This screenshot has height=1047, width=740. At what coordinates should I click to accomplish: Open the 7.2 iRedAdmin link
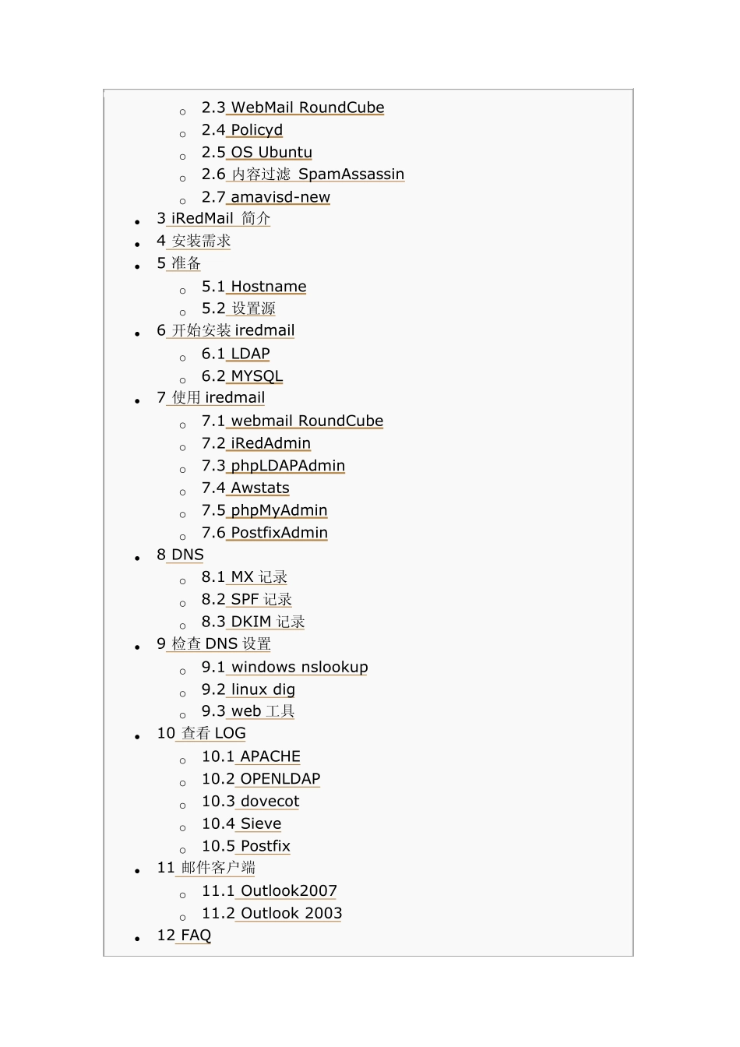[256, 443]
